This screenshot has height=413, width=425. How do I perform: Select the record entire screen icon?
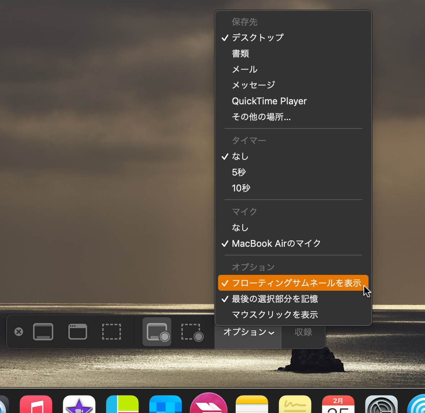157,332
